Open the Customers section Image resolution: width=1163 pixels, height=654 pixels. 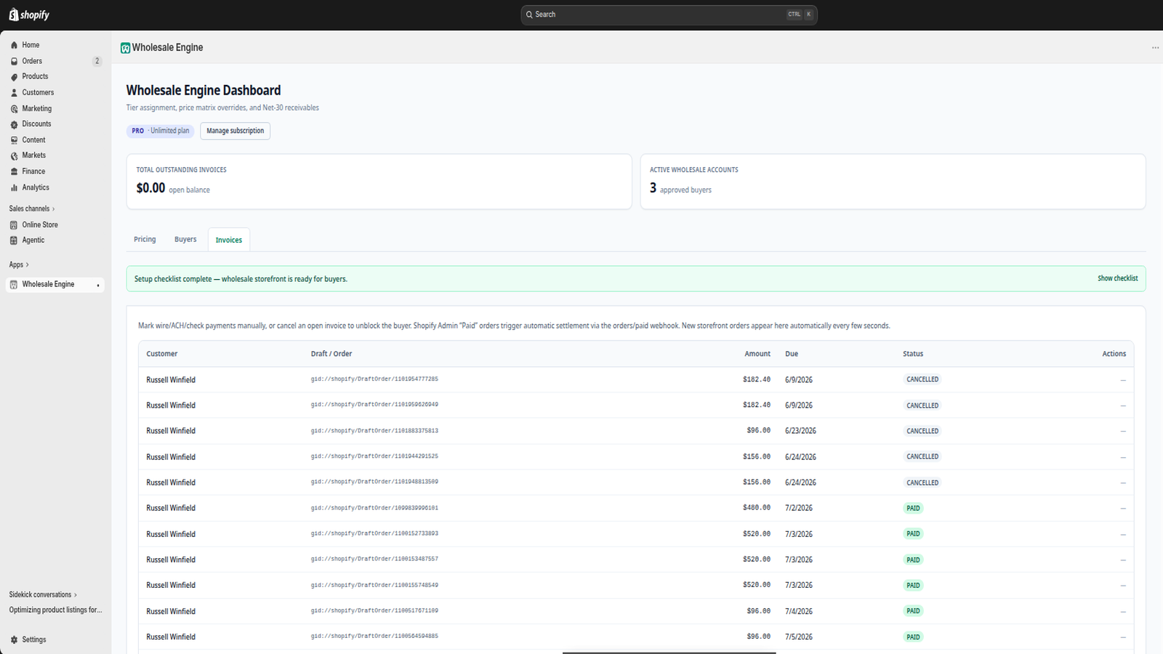click(x=38, y=92)
